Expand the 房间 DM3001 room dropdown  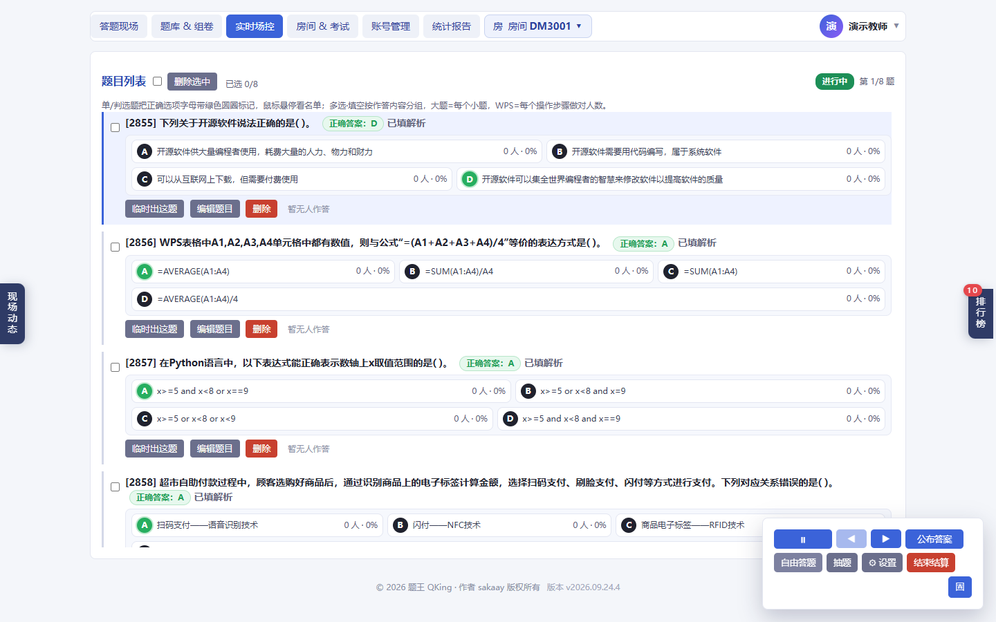pyautogui.click(x=538, y=26)
